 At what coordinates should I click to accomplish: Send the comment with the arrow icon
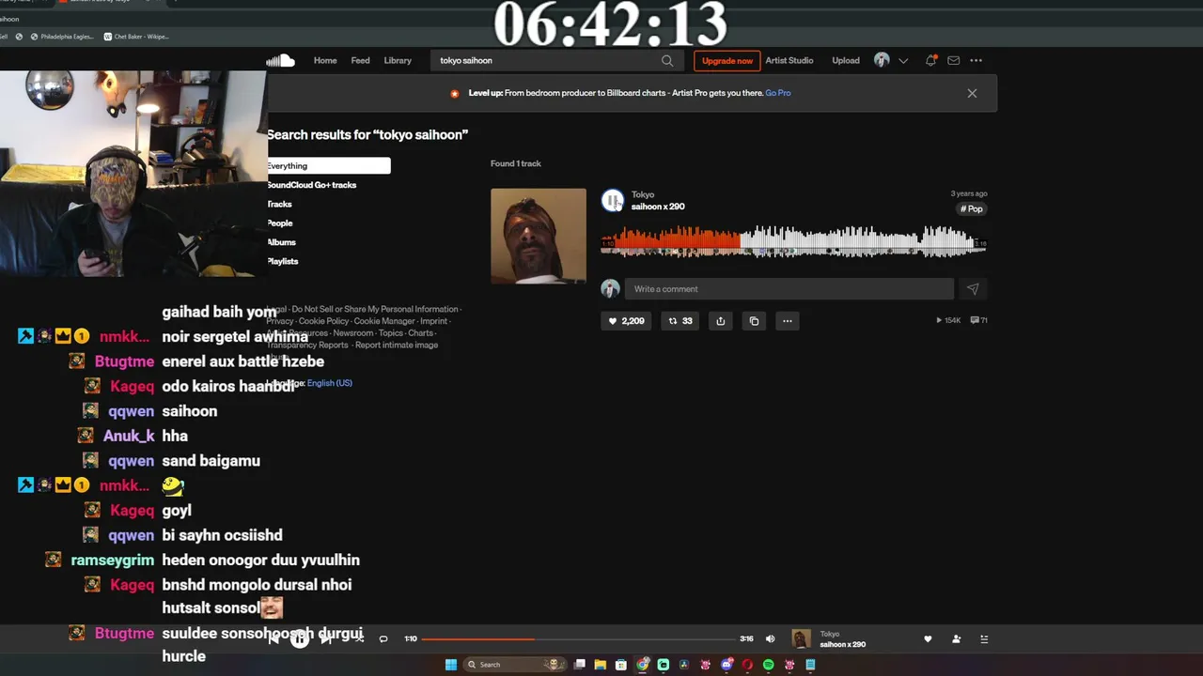pyautogui.click(x=973, y=289)
